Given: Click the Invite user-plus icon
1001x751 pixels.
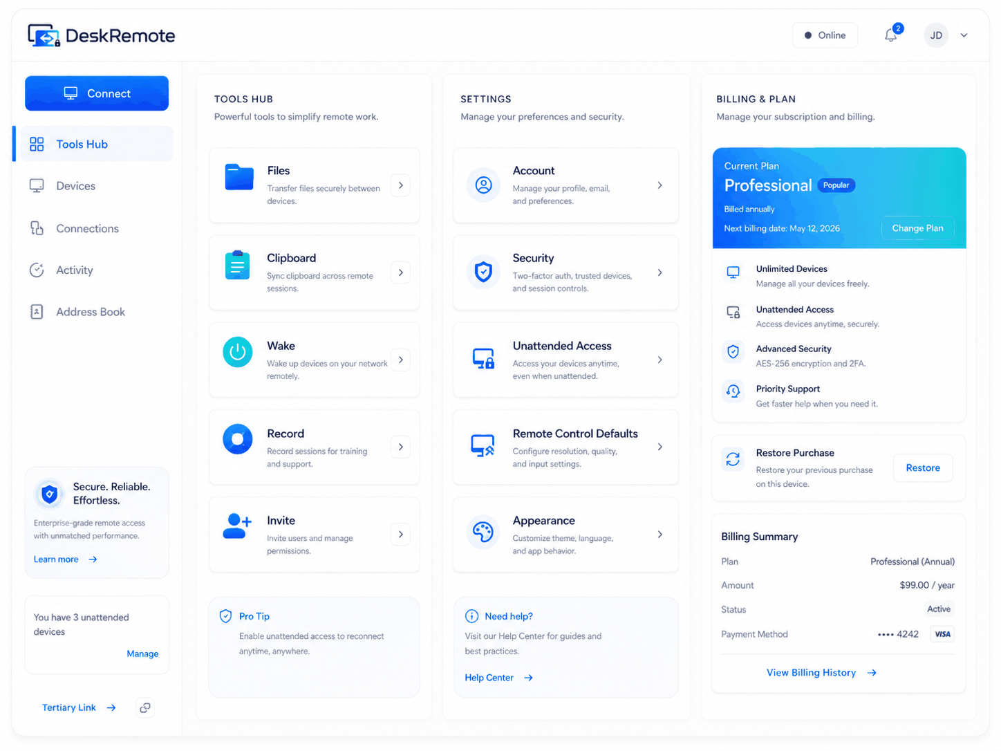Looking at the screenshot, I should (x=237, y=526).
